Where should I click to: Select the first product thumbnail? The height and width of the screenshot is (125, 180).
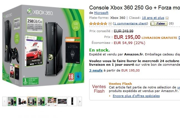coord(12,101)
